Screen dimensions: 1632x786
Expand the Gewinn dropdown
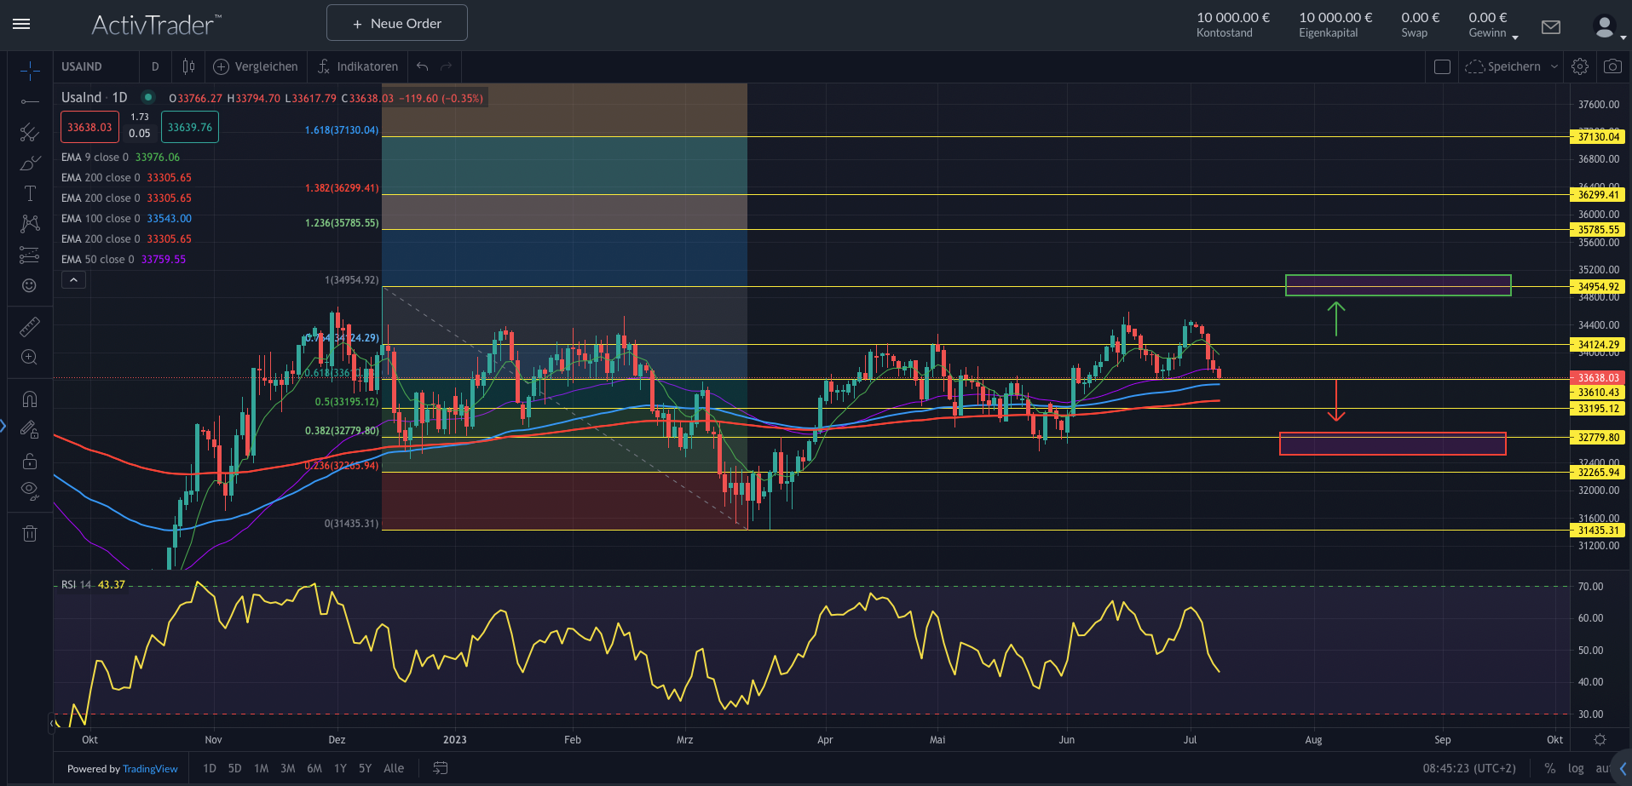(x=1516, y=37)
